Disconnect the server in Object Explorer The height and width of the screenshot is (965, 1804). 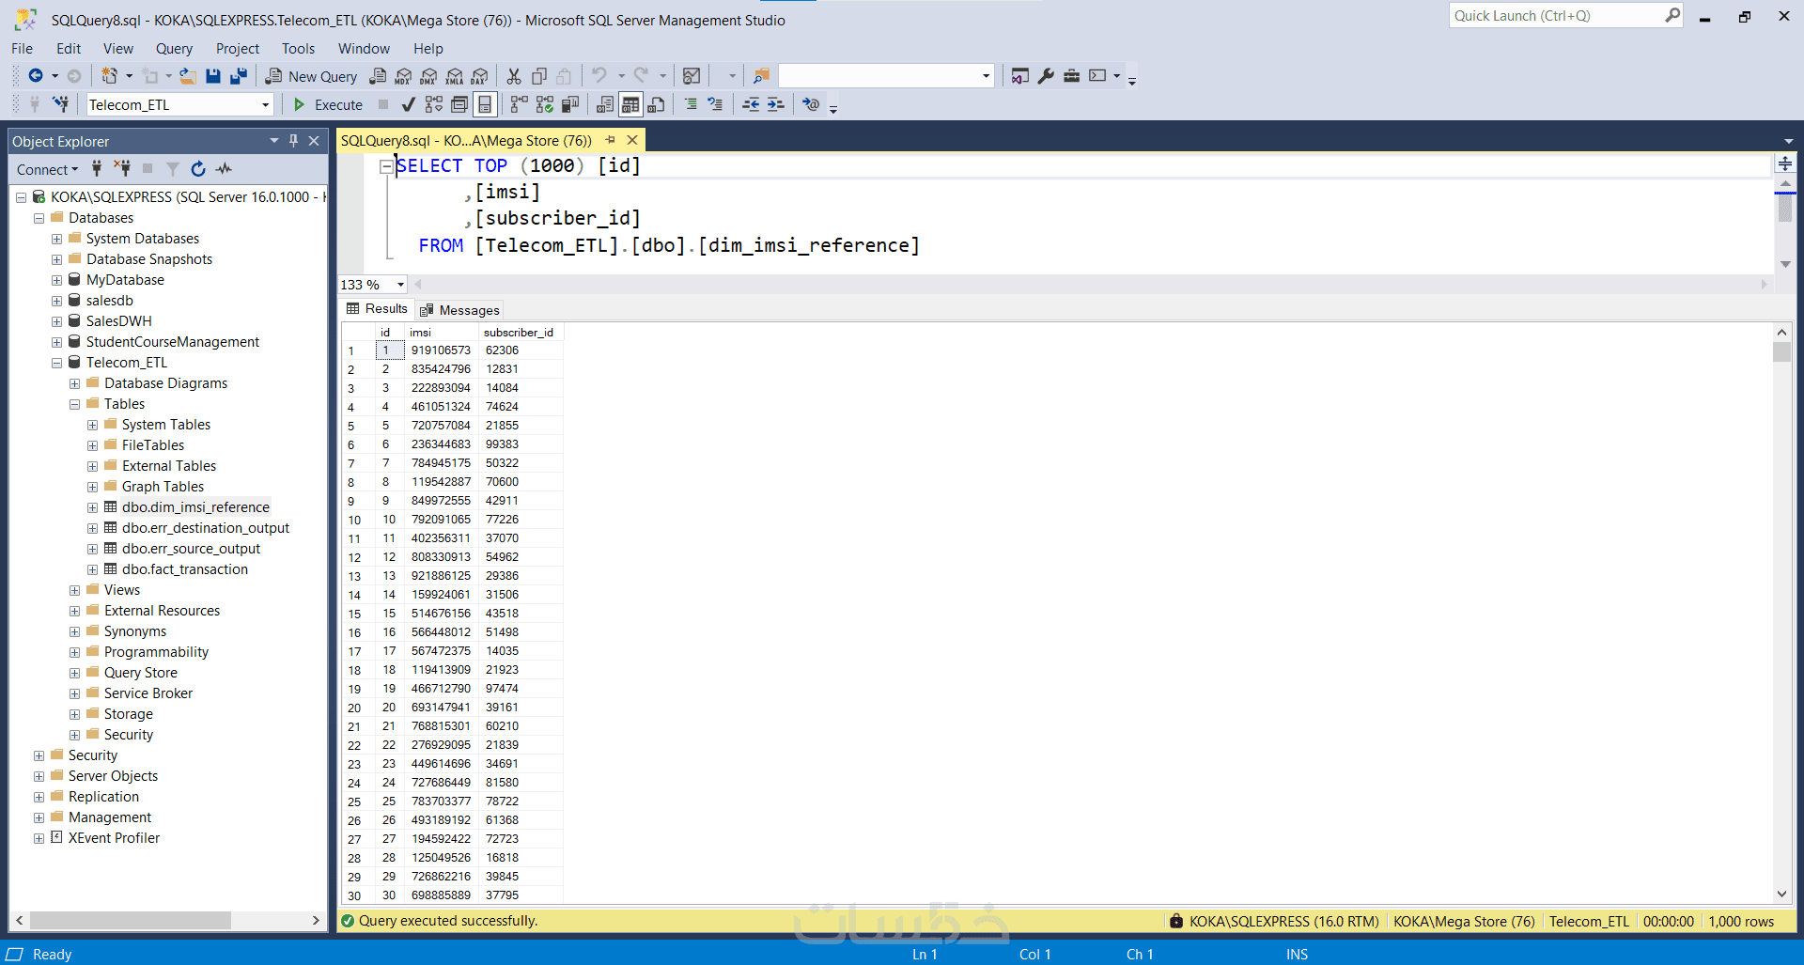(122, 169)
